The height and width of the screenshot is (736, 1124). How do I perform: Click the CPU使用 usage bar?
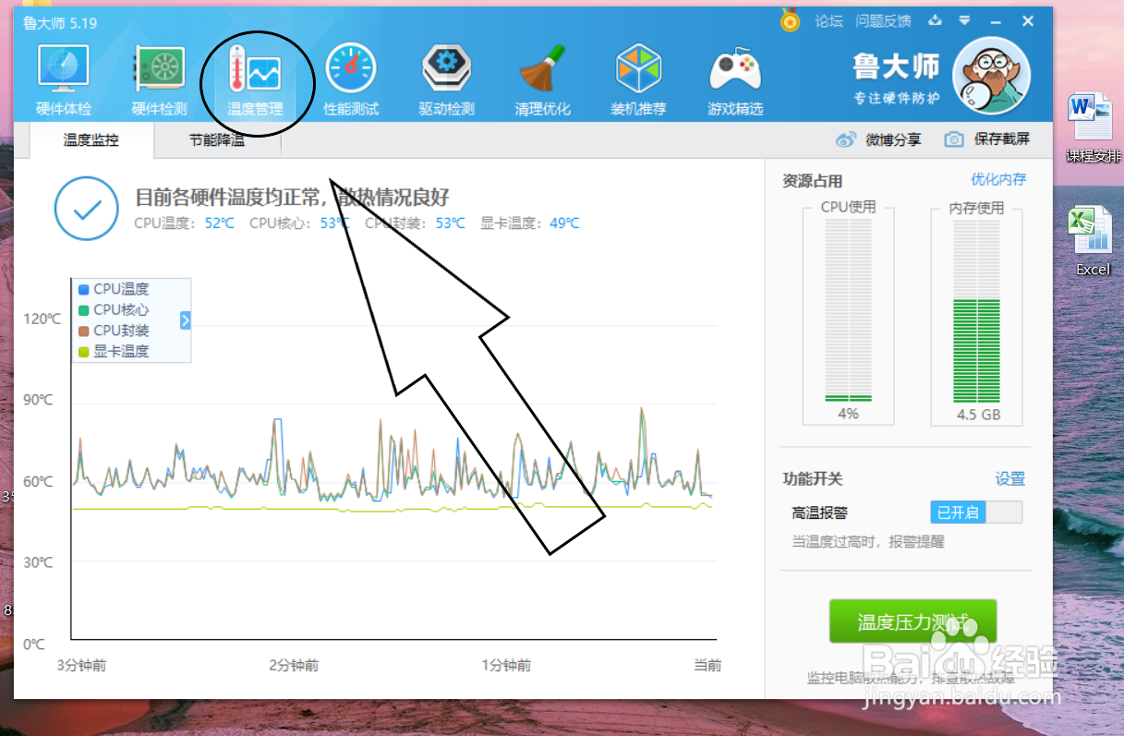pyautogui.click(x=848, y=309)
